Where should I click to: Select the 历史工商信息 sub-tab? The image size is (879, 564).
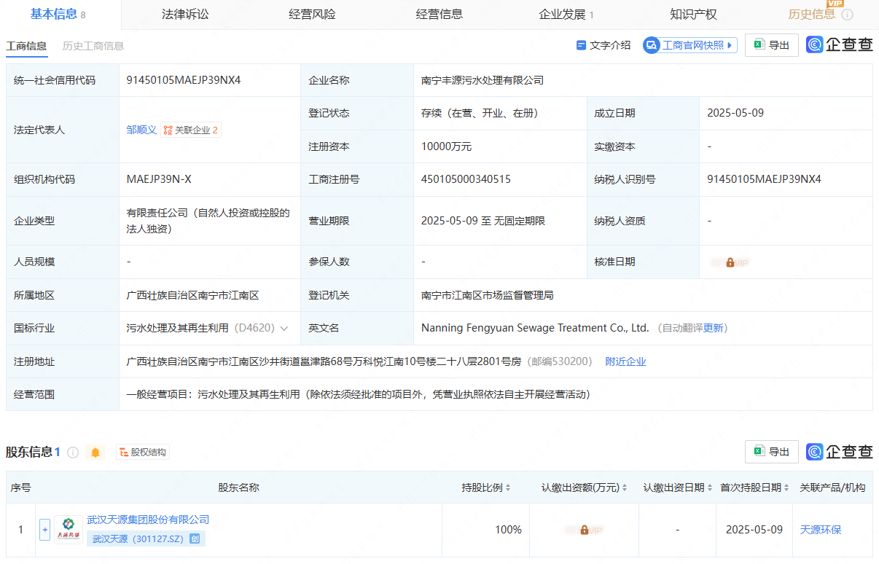coord(93,46)
